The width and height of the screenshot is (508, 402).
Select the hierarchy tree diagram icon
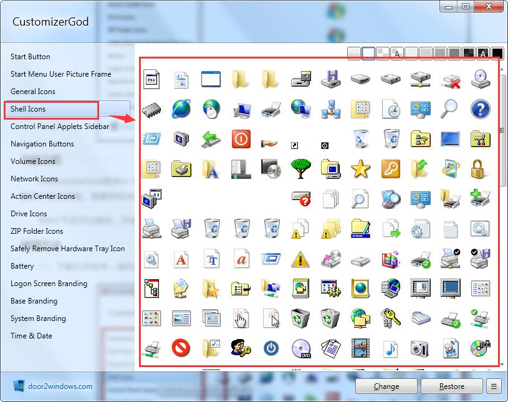pos(151,288)
